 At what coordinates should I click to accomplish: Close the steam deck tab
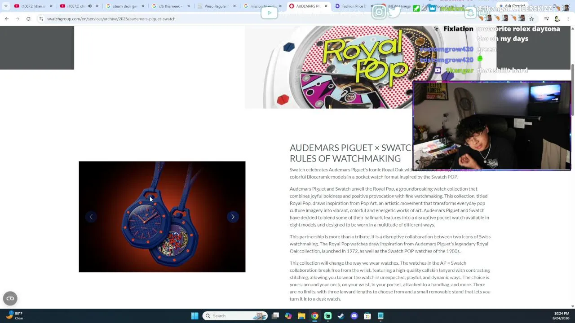(x=143, y=6)
